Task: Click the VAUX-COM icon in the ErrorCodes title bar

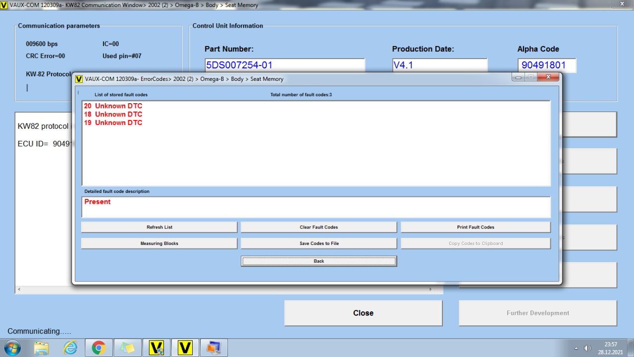Action: (79, 79)
